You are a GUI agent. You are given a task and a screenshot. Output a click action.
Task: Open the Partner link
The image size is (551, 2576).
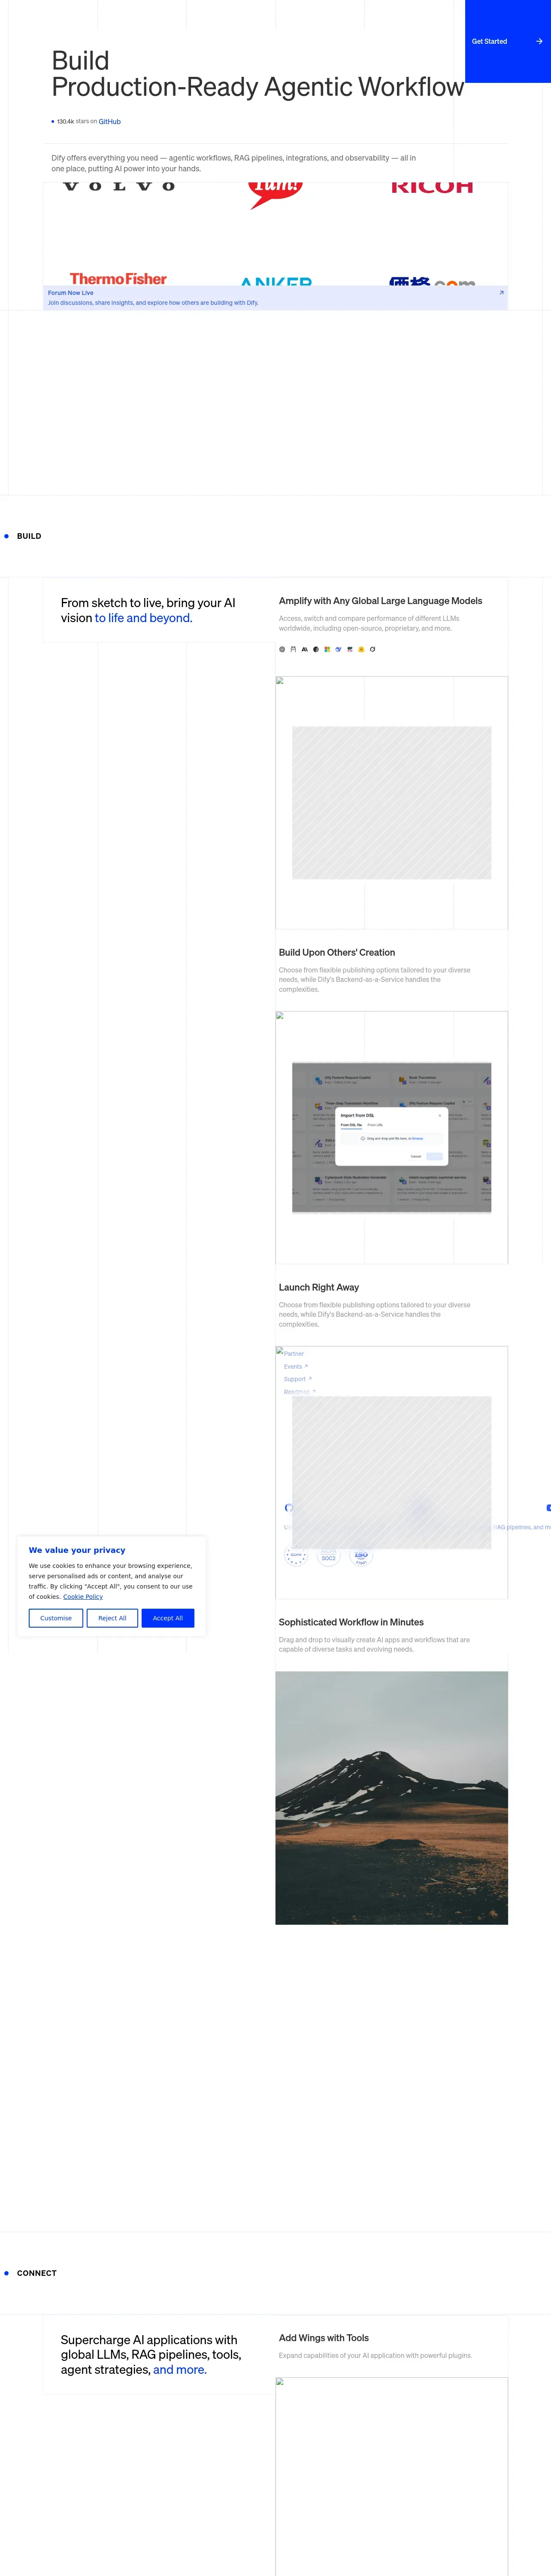point(294,1354)
